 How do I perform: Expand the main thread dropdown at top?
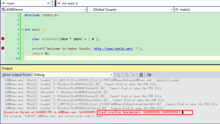48,3
